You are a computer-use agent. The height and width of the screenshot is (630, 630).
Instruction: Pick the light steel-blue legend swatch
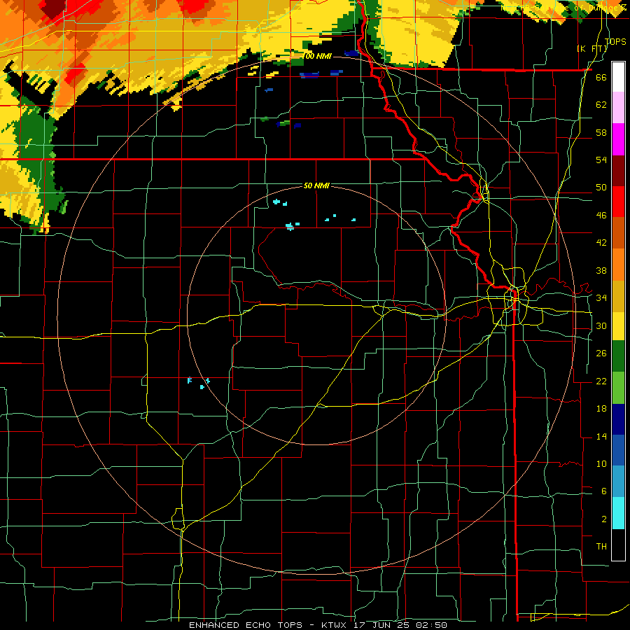(618, 482)
